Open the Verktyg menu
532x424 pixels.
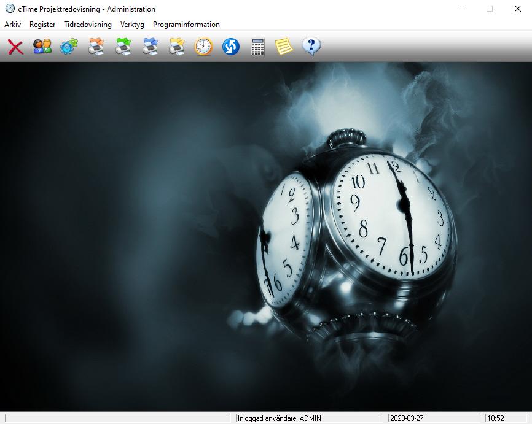(x=132, y=25)
